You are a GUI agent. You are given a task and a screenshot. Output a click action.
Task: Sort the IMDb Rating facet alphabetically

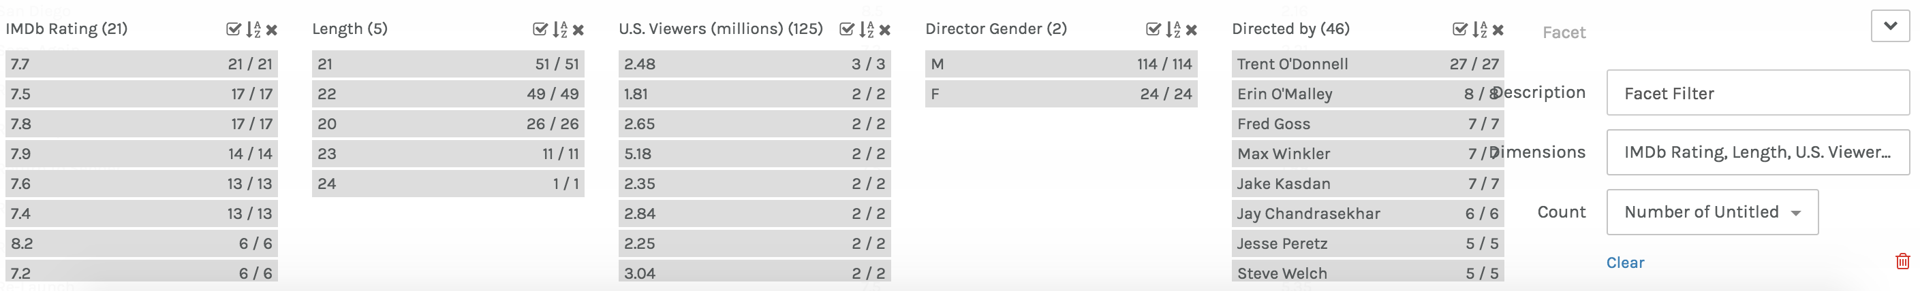(253, 30)
